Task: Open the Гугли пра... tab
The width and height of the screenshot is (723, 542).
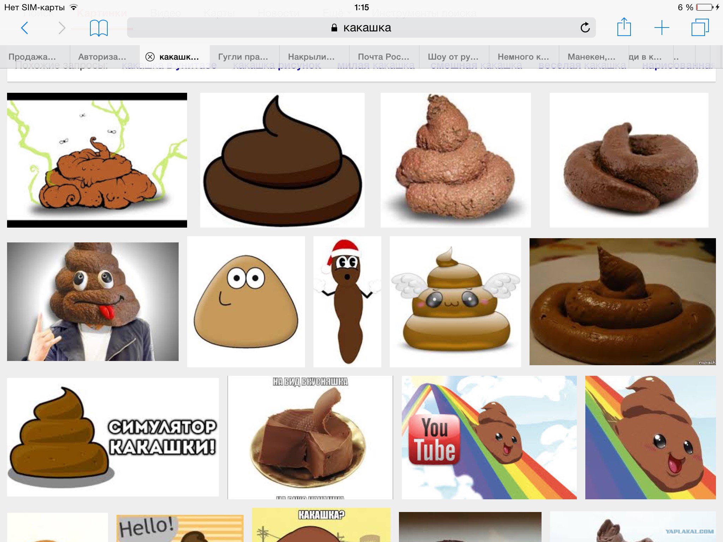Action: click(x=243, y=57)
